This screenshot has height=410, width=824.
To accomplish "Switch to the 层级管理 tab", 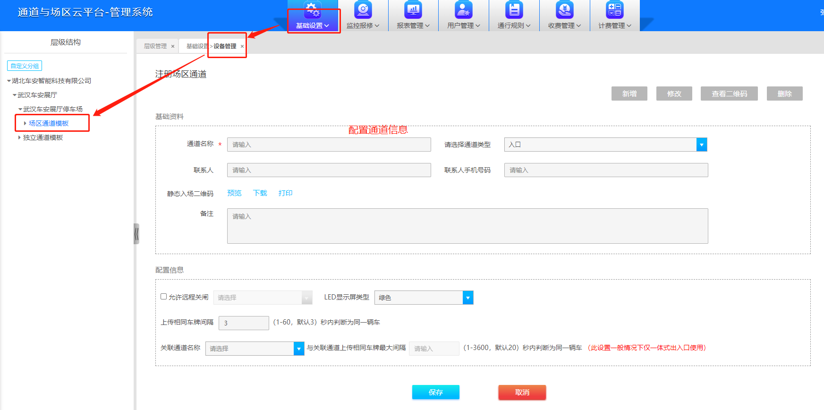I will coord(155,46).
